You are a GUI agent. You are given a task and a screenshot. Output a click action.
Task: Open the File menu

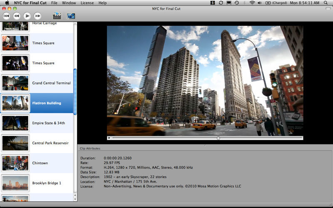pyautogui.click(x=54, y=3)
